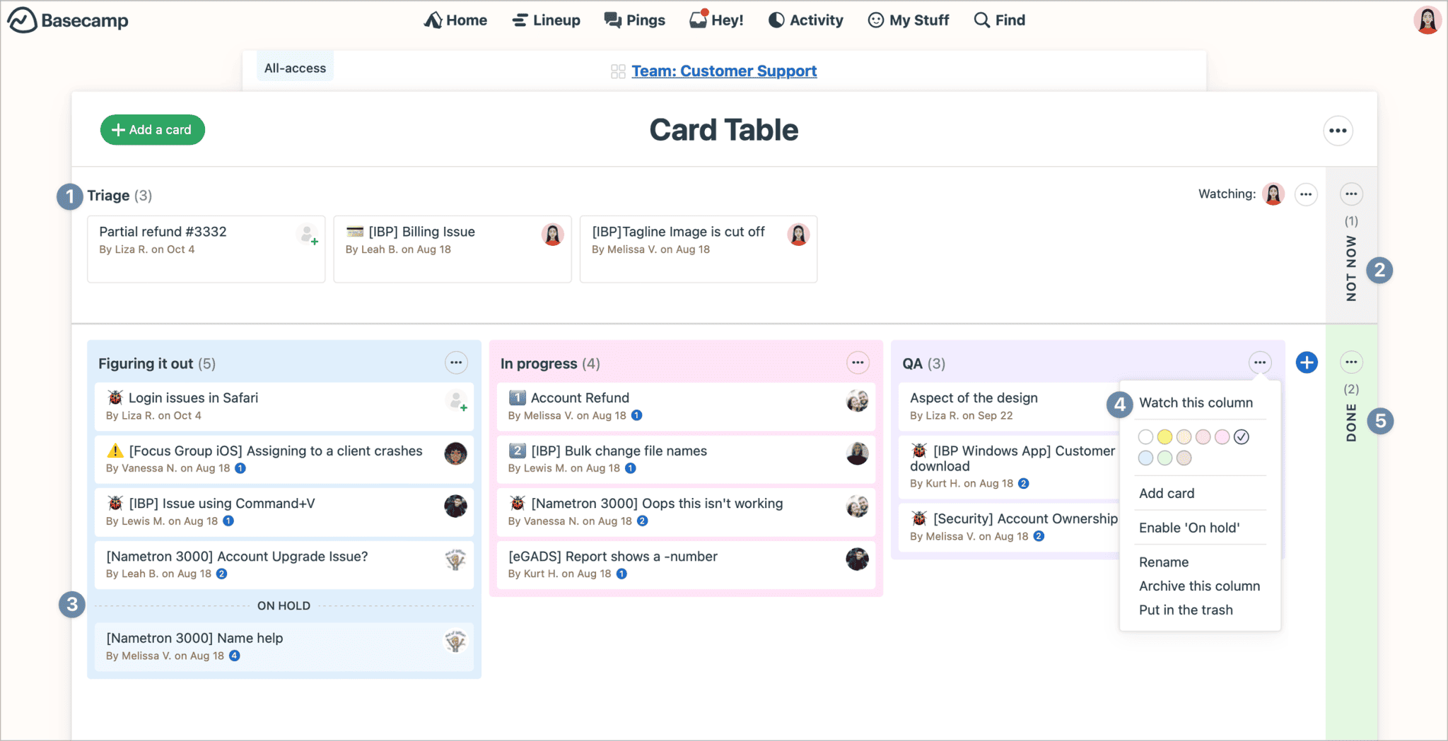Open the In progress column options menu
The image size is (1448, 741).
858,363
